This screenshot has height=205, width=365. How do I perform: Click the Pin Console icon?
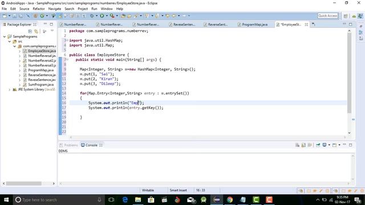click(x=318, y=145)
